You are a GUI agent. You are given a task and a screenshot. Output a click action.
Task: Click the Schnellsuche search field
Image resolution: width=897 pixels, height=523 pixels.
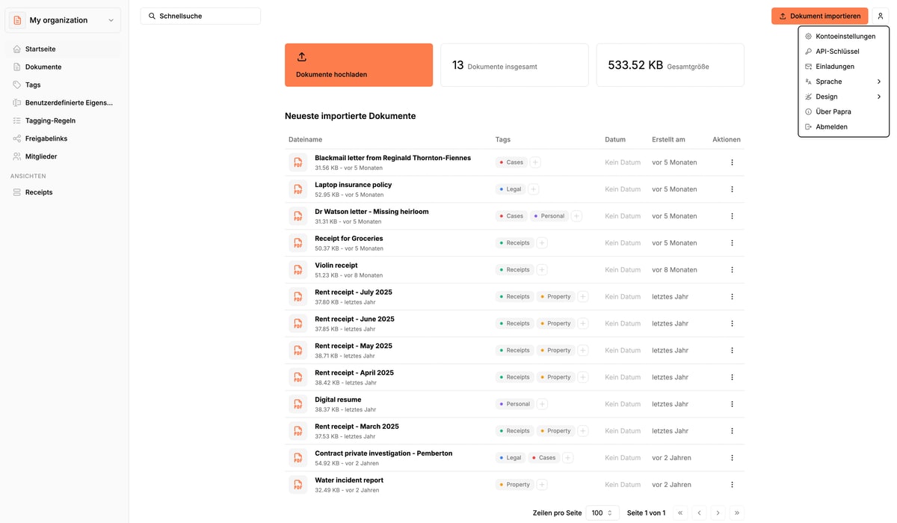200,16
